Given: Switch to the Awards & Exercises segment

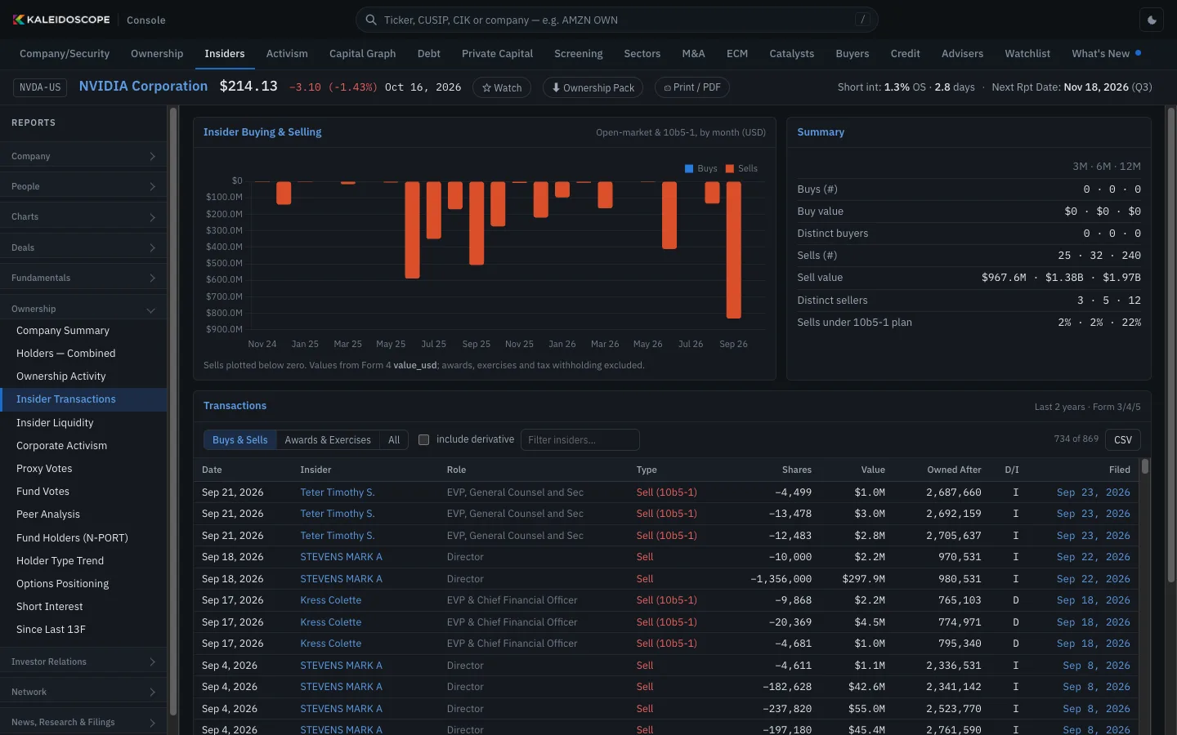Looking at the screenshot, I should coord(328,439).
